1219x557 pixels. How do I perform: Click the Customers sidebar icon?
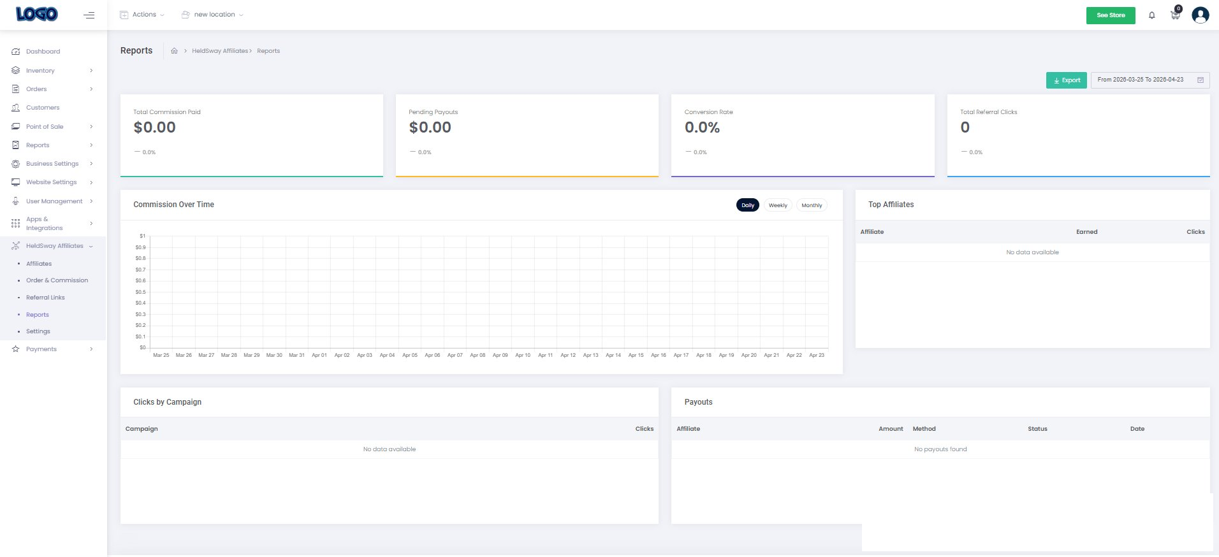pos(15,108)
